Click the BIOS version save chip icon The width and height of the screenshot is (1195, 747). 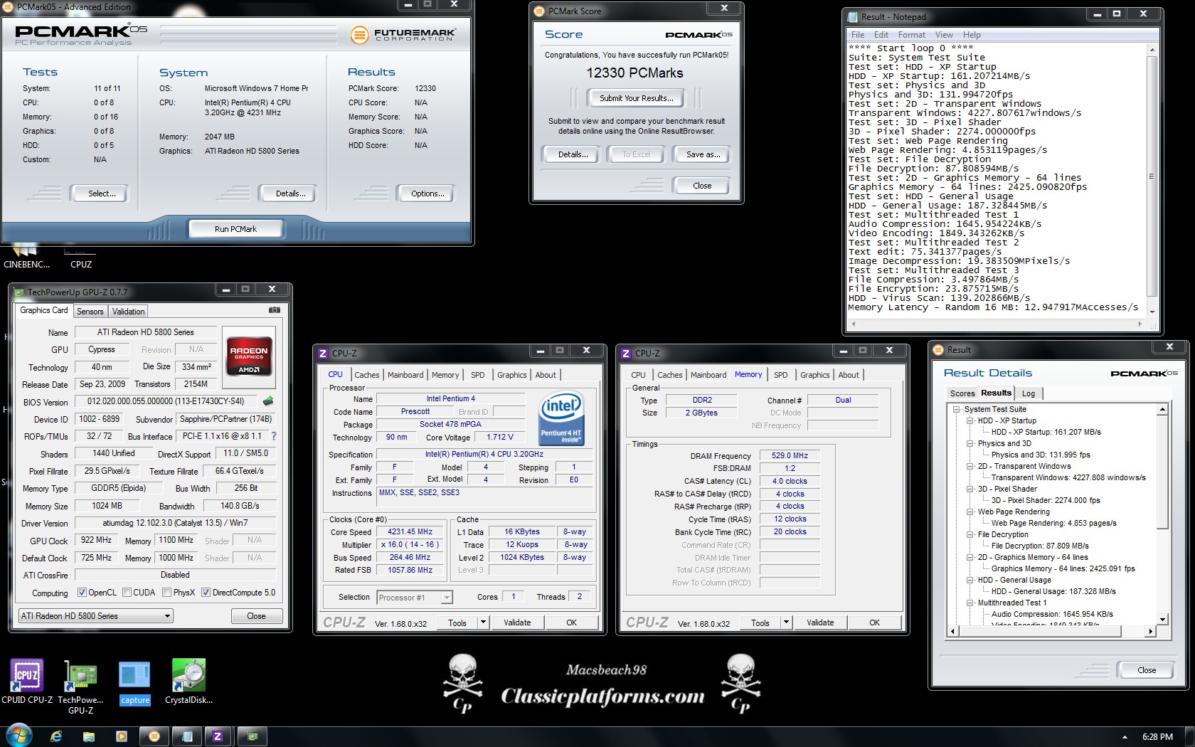tap(268, 401)
